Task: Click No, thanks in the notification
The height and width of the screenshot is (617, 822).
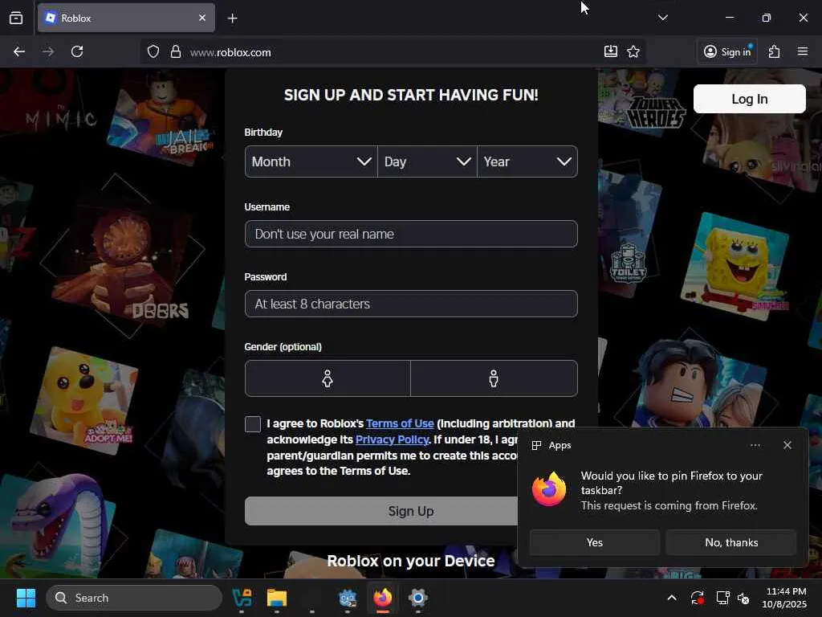Action: [x=731, y=542]
